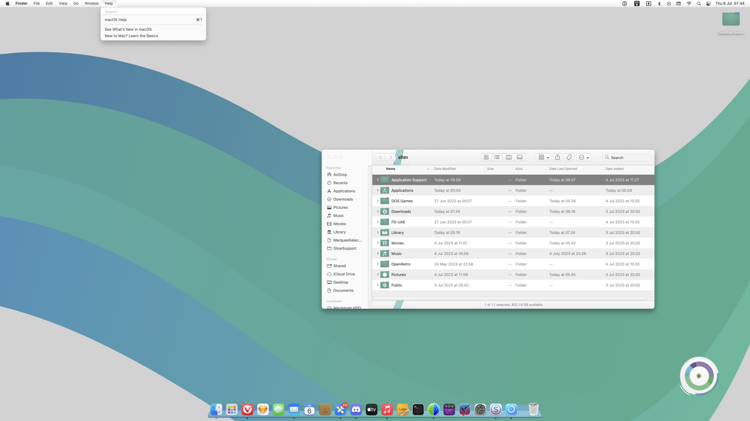Screen dimensions: 750x421
Task: Open the Go menu
Action: (76, 3)
